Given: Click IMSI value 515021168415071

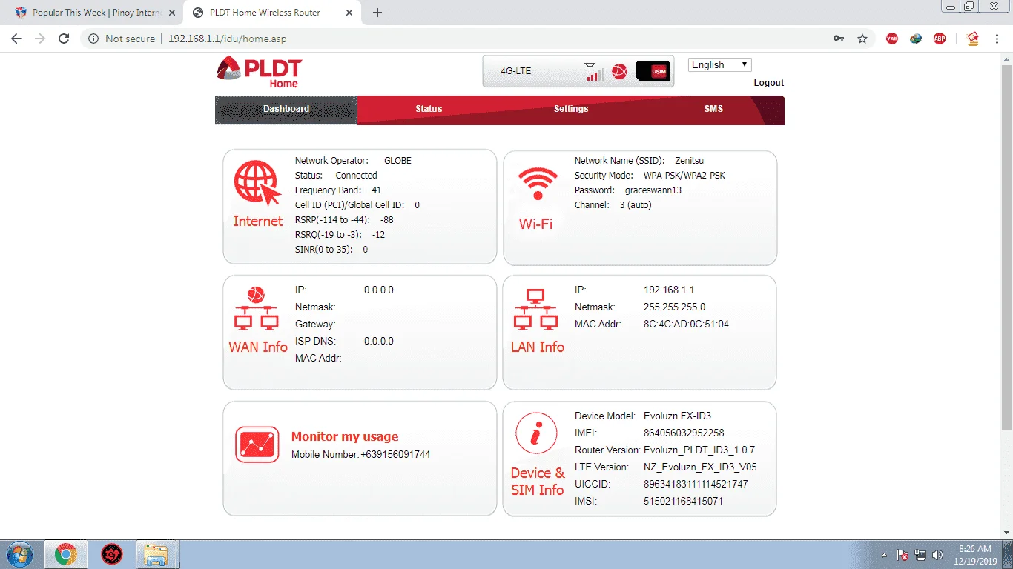Looking at the screenshot, I should pos(683,502).
